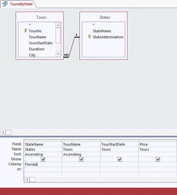Click the column selector bar above StateName

43,141
